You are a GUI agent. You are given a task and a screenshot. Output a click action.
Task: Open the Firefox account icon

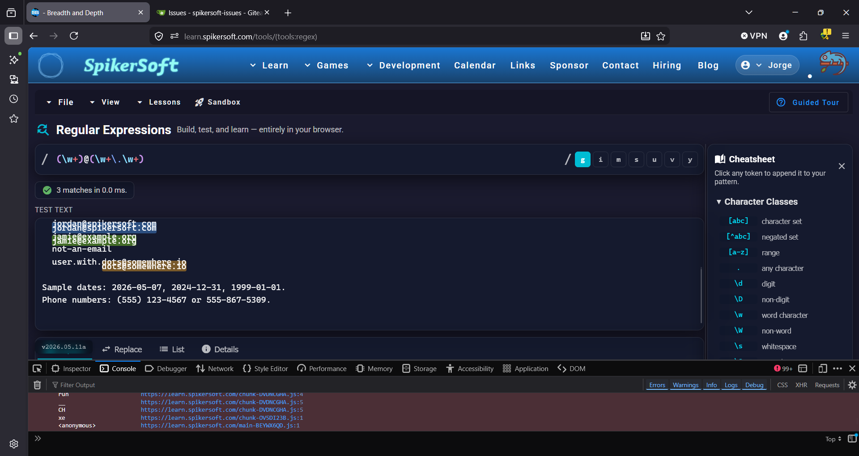(783, 36)
